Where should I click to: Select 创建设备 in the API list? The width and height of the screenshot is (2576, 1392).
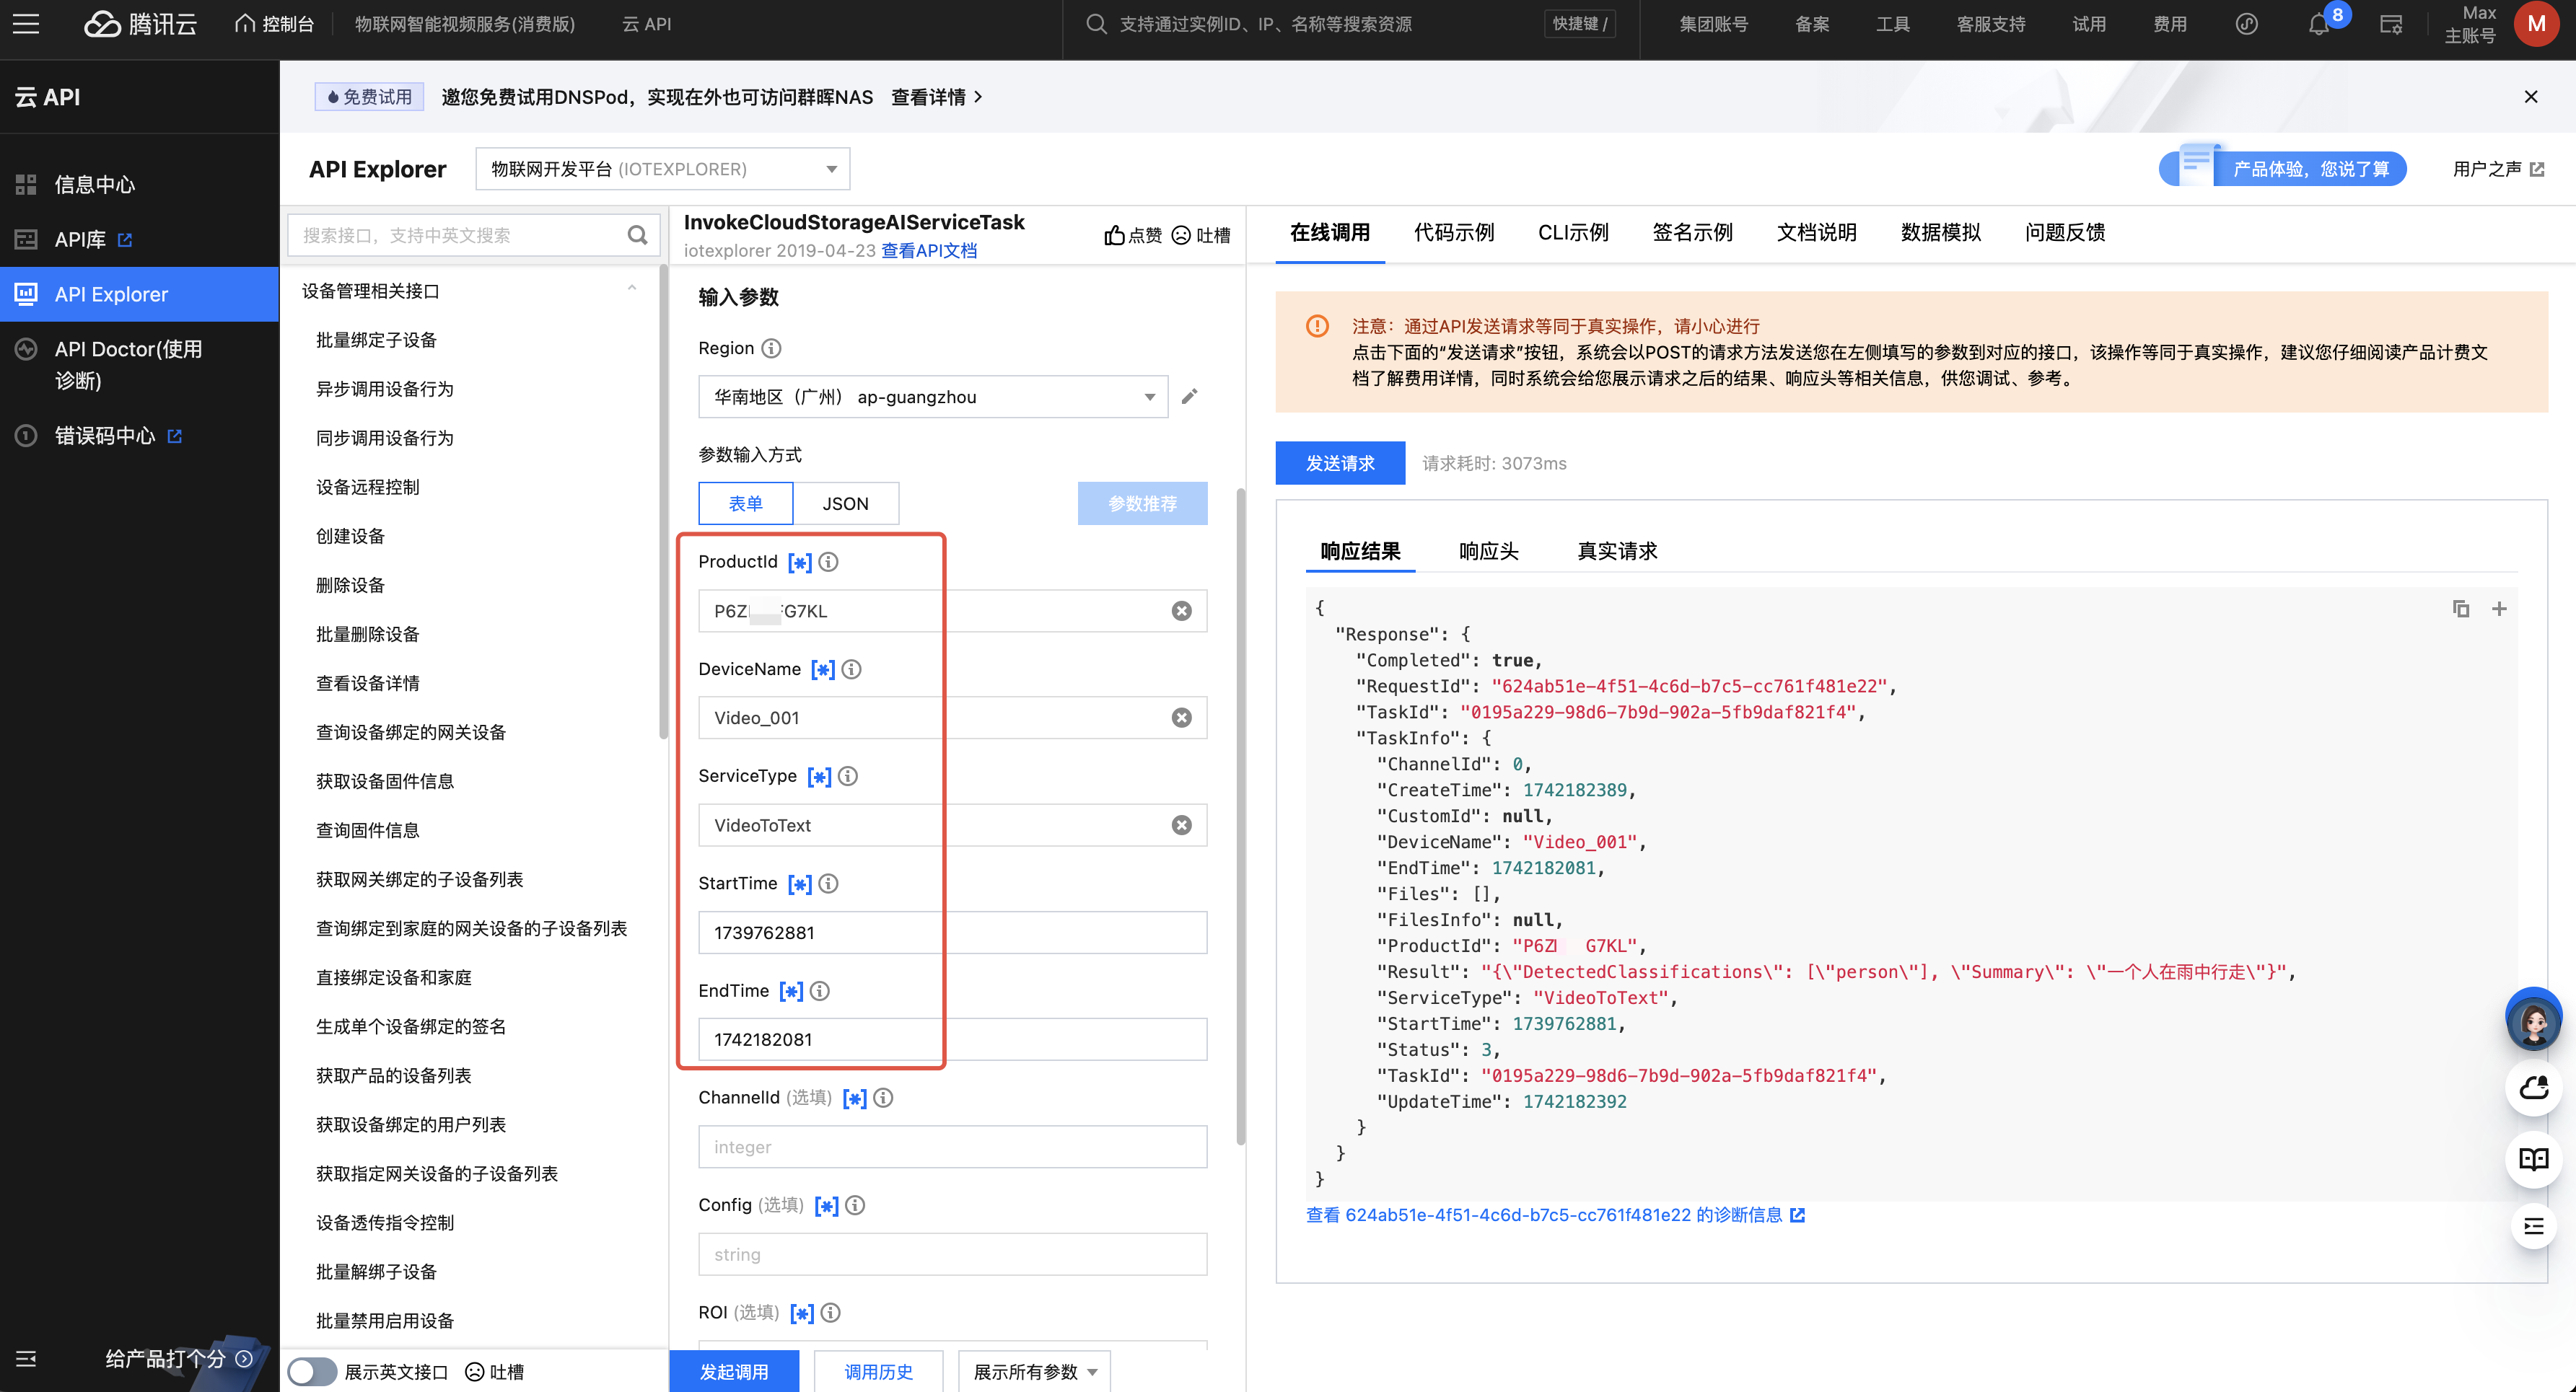350,537
